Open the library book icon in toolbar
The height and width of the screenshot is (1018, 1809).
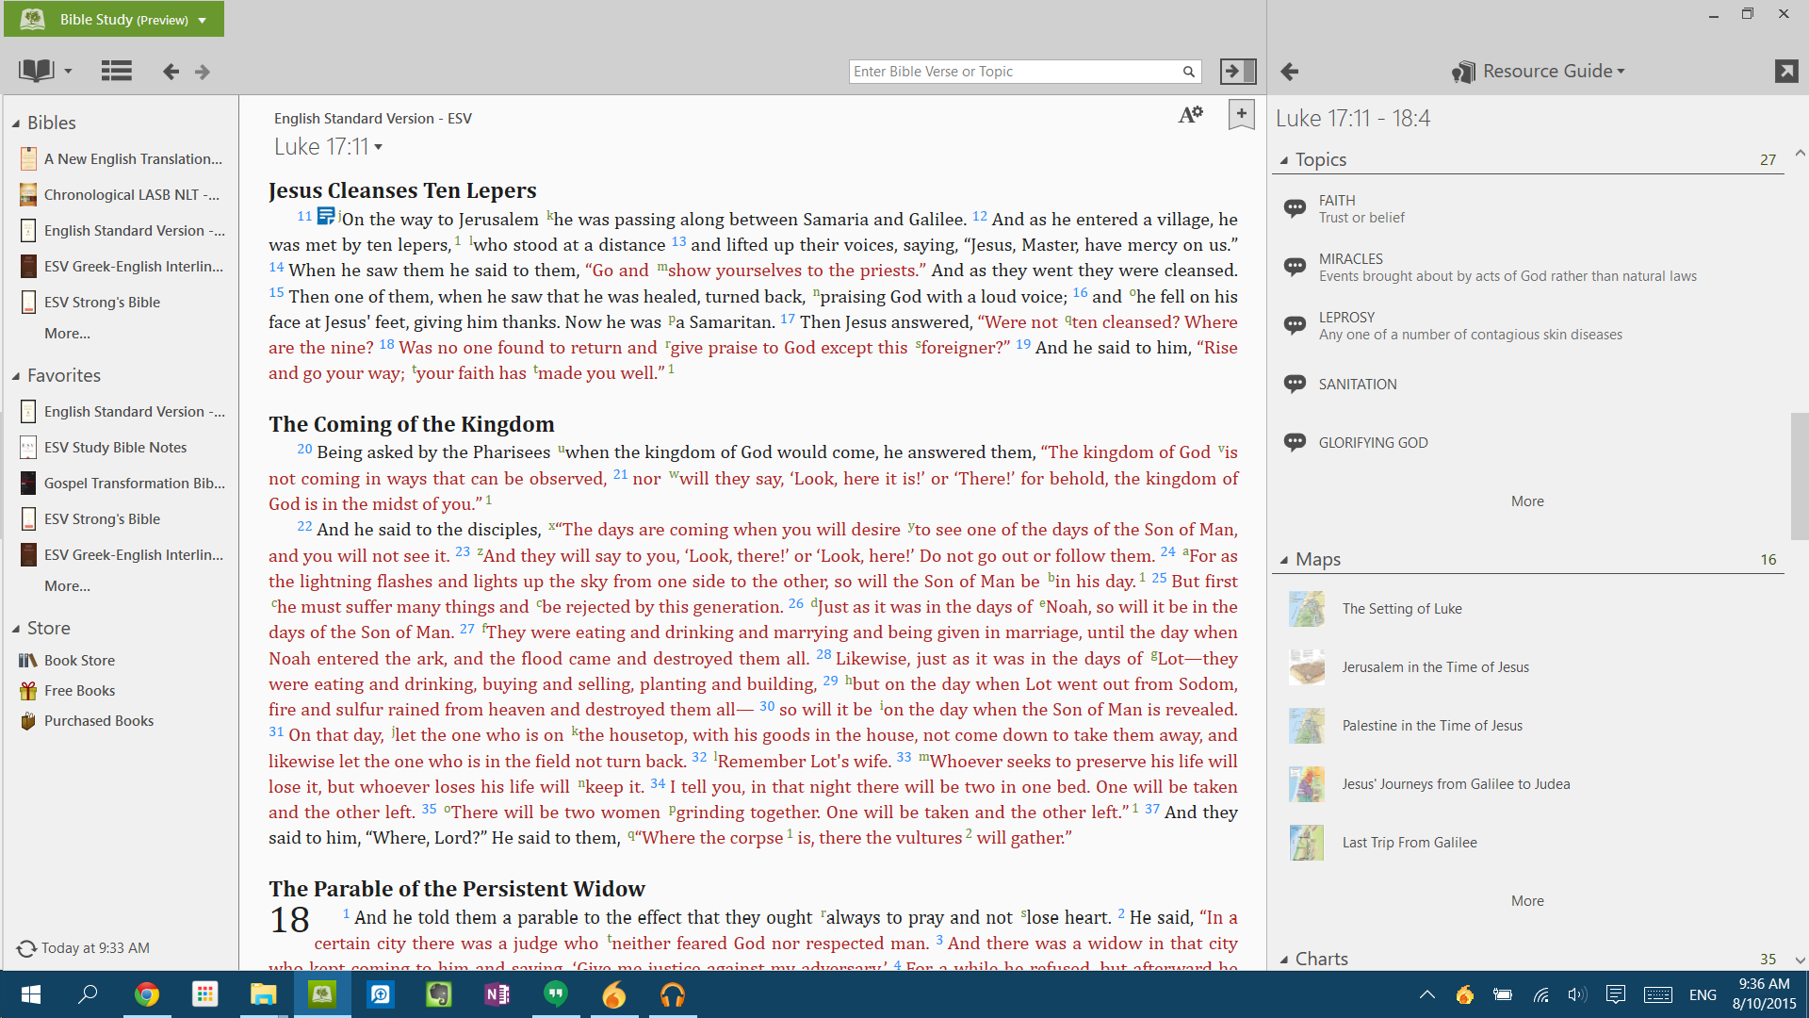coord(37,71)
